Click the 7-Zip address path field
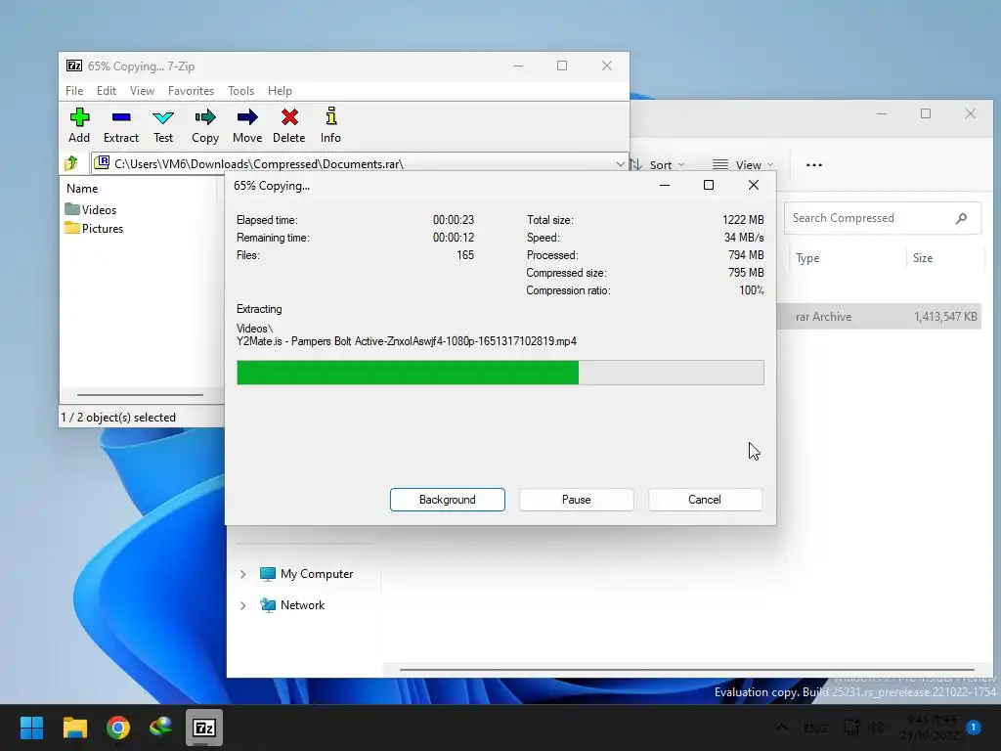Image resolution: width=1001 pixels, height=751 pixels. (x=360, y=164)
